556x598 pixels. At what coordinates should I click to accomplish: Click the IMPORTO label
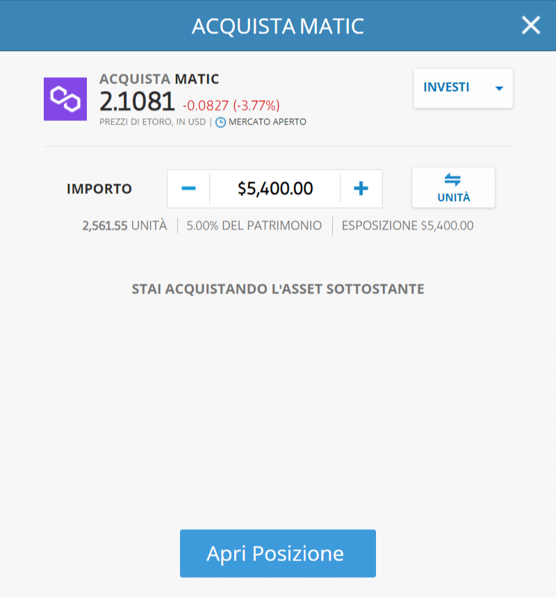point(99,188)
